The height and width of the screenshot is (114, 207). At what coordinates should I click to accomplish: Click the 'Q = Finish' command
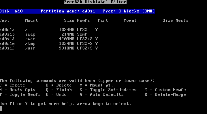(x=59, y=90)
